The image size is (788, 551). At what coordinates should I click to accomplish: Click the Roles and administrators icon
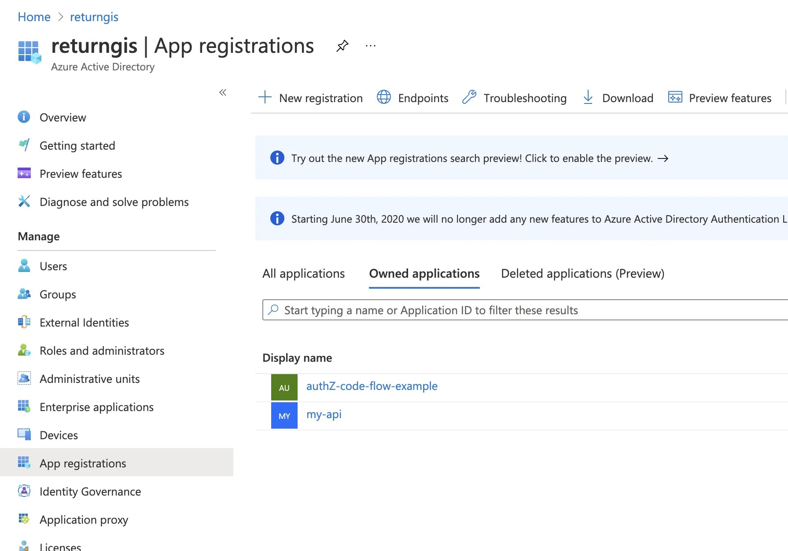tap(24, 350)
